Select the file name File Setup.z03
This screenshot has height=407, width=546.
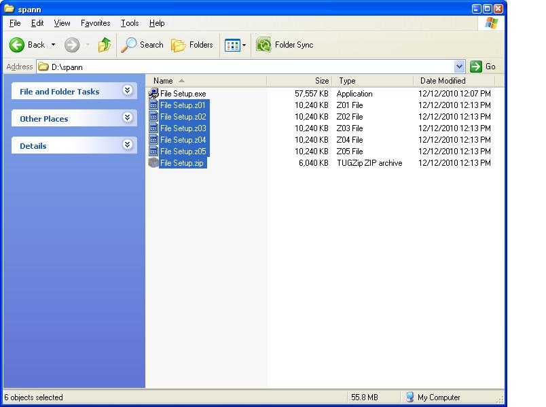pos(183,128)
